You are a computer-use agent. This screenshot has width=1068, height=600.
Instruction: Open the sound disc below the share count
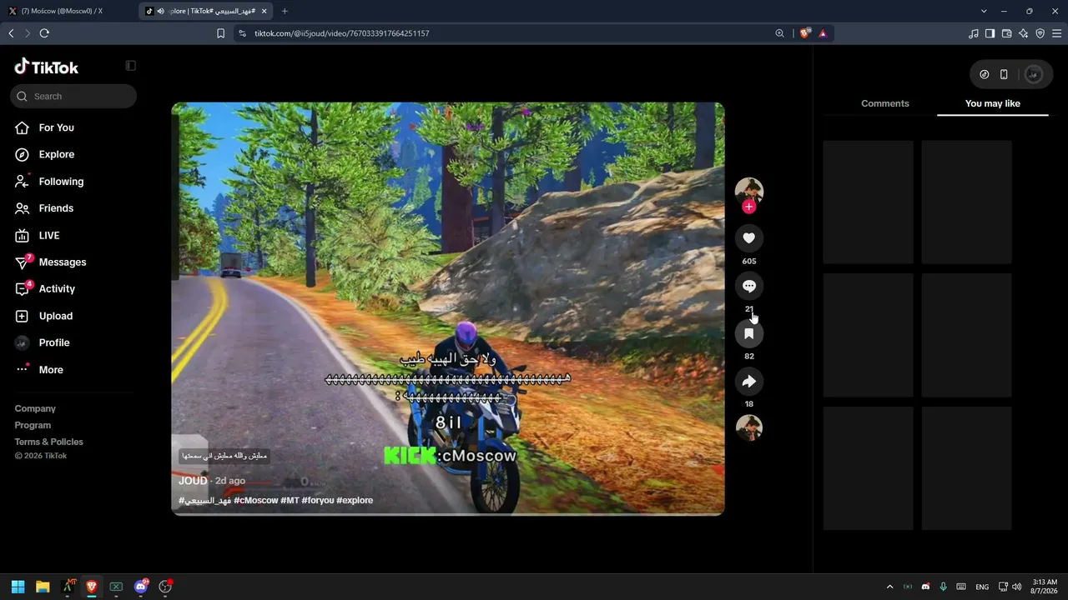pos(748,427)
